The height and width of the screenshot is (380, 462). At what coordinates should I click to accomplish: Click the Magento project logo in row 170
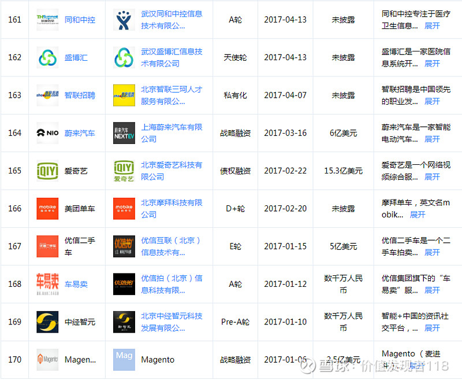47,360
